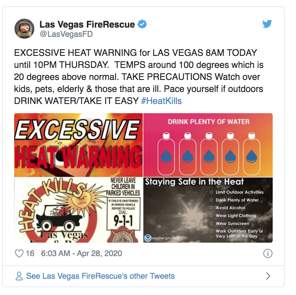This screenshot has width=296, height=295.
Task: Open the Staying Safe in the Heat image
Action: point(208,210)
